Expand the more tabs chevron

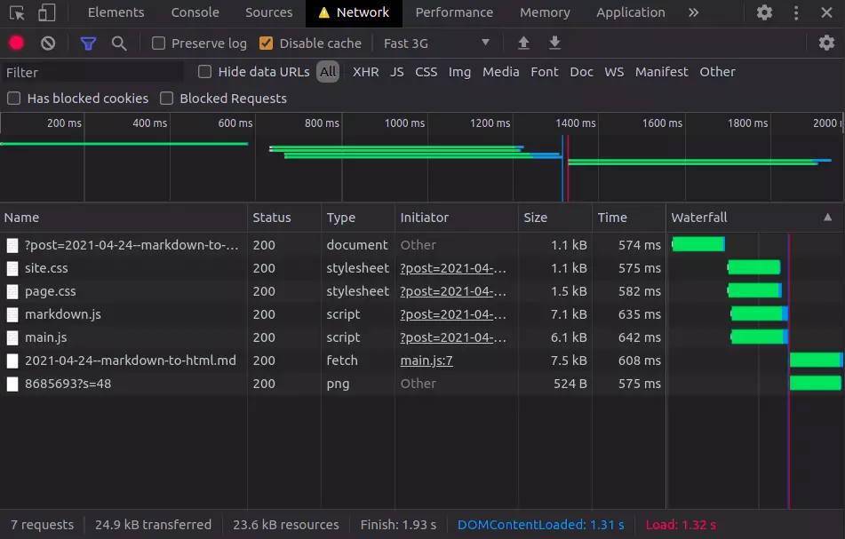tap(693, 12)
